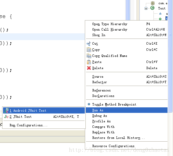Run as 1 Android JUnit Test

coord(44,110)
